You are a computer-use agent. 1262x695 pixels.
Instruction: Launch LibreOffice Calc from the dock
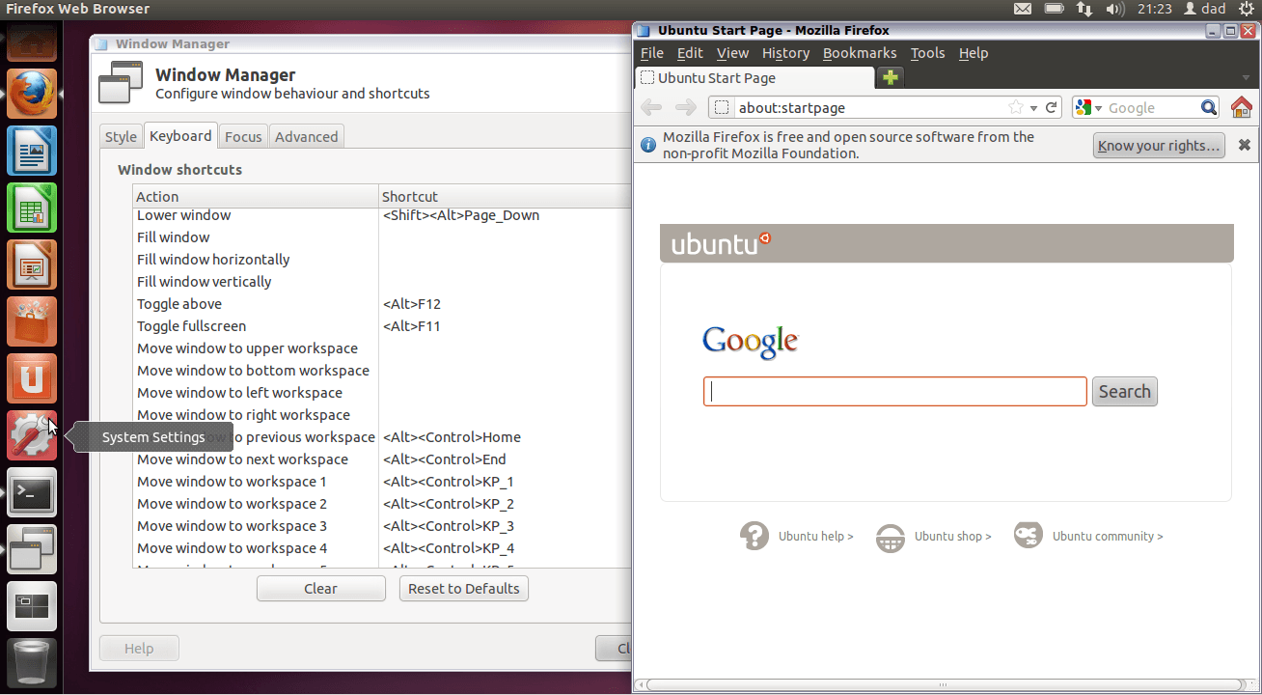coord(33,208)
